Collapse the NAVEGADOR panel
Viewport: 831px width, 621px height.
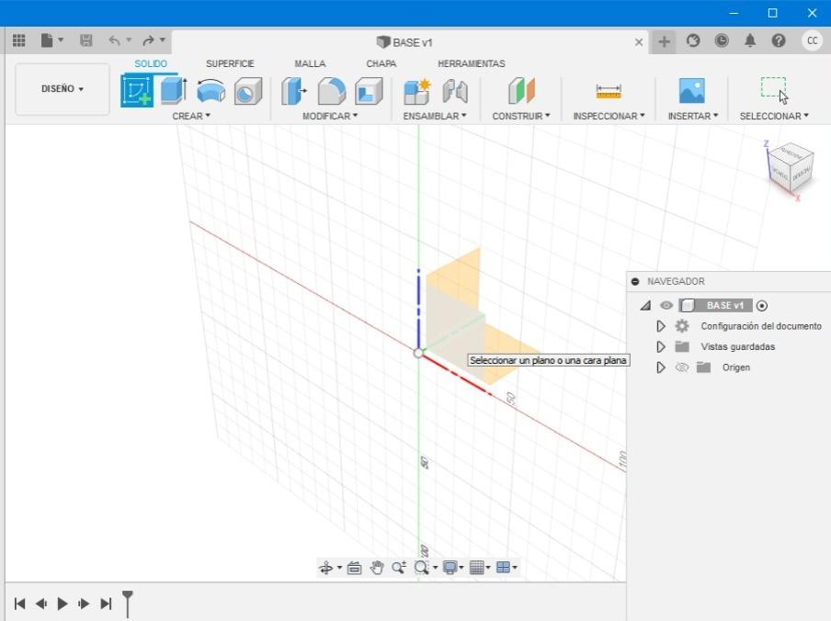[x=635, y=281]
